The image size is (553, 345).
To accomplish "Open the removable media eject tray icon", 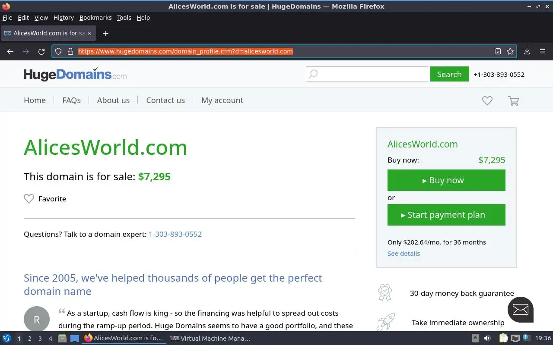I will tap(475, 339).
